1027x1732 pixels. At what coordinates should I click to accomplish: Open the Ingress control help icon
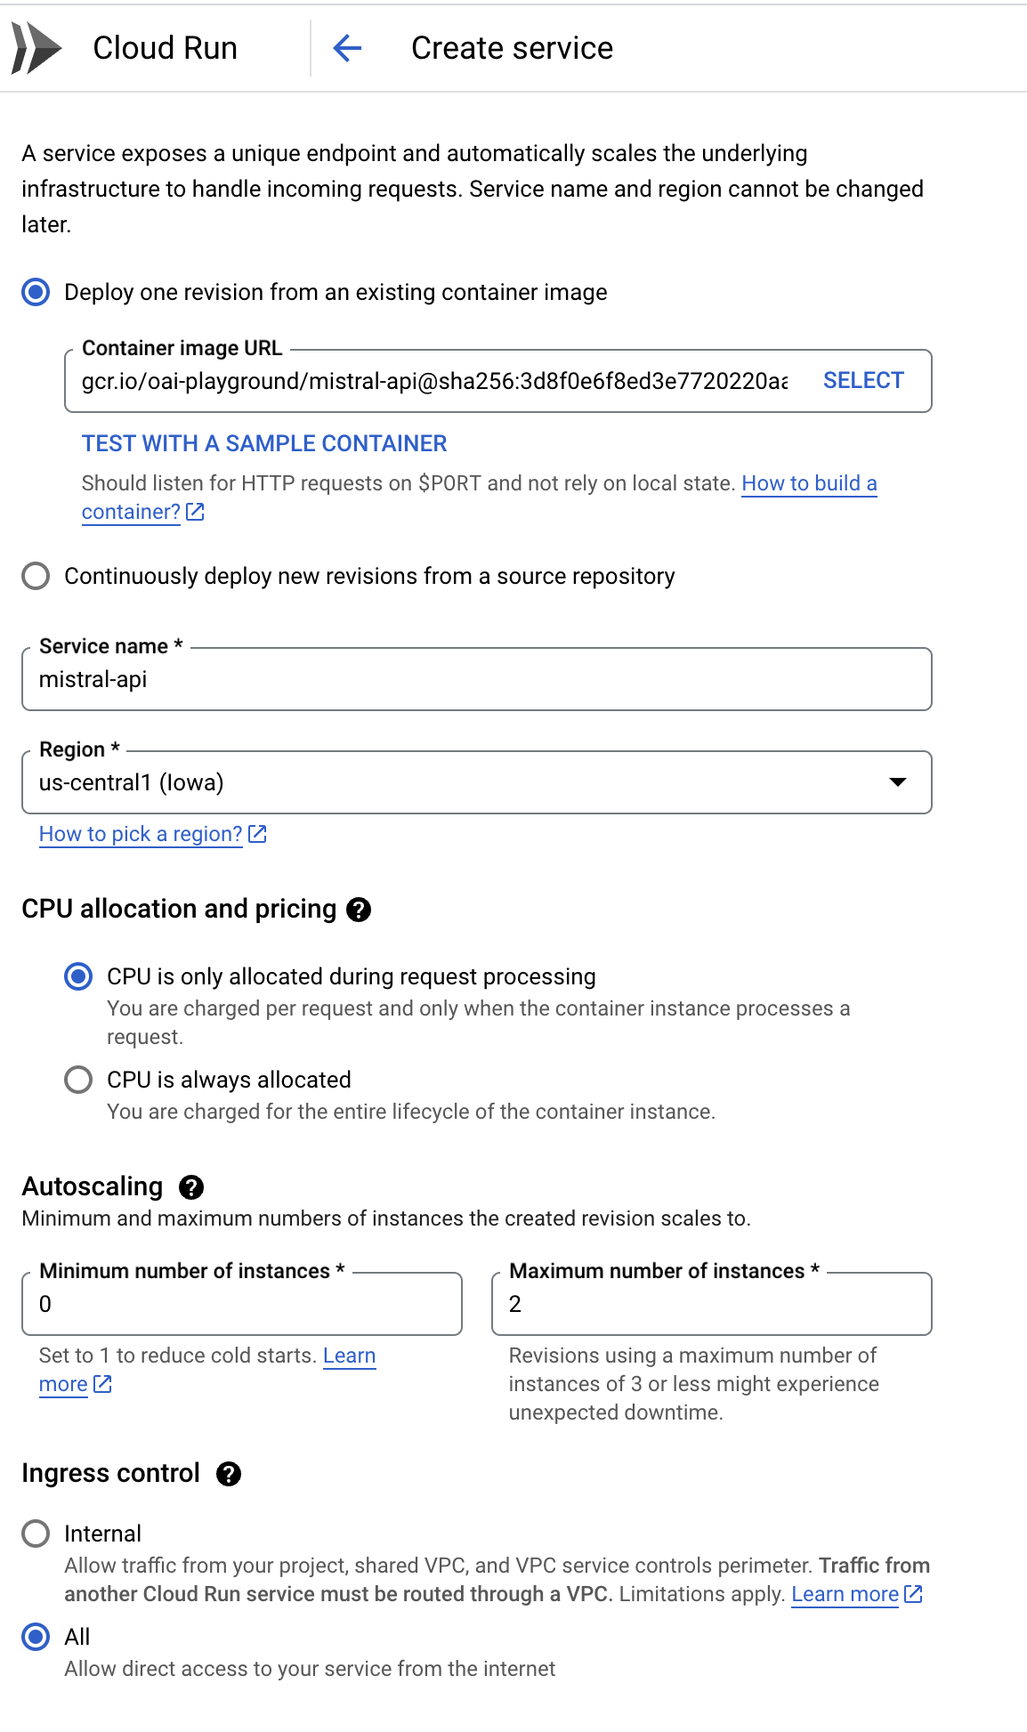[230, 1475]
